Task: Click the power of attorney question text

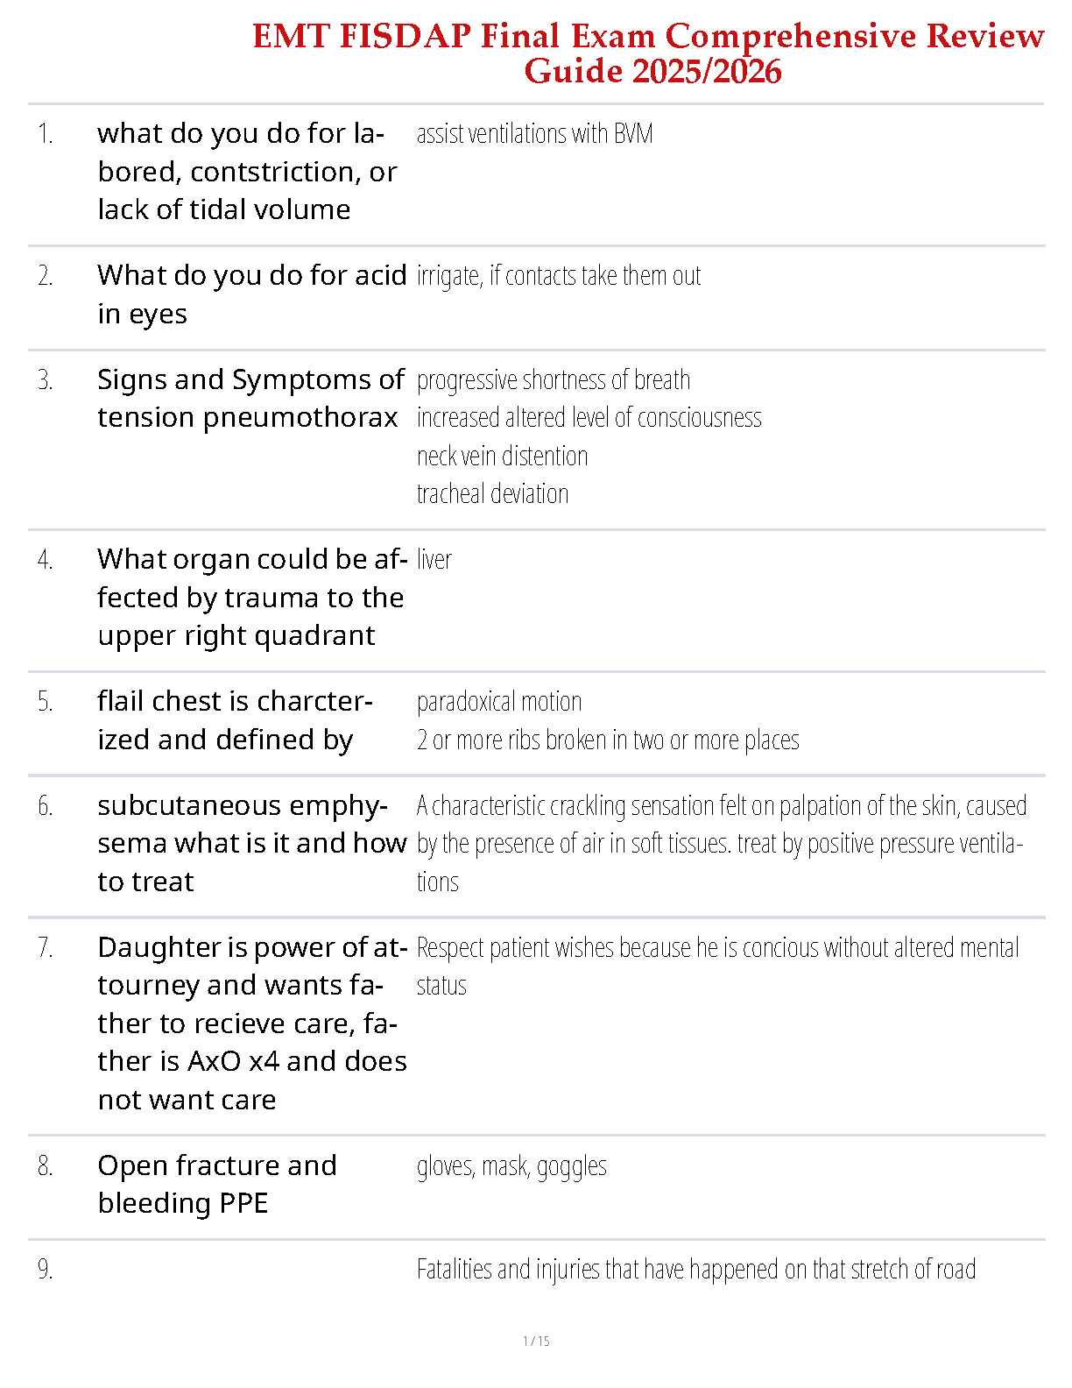Action: click(x=251, y=1023)
